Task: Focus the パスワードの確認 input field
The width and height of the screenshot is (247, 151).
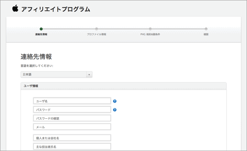Action: pyautogui.click(x=72, y=118)
